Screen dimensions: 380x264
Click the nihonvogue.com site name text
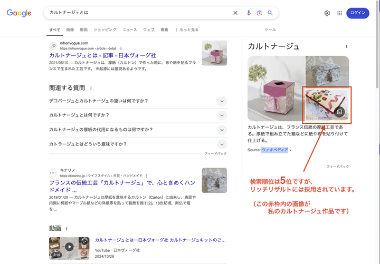74,43
